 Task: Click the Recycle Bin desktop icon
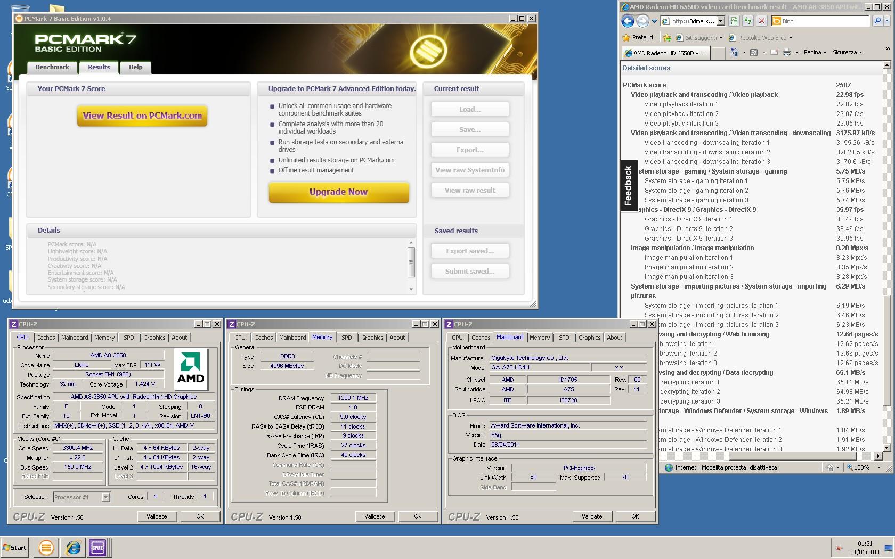pos(20,8)
